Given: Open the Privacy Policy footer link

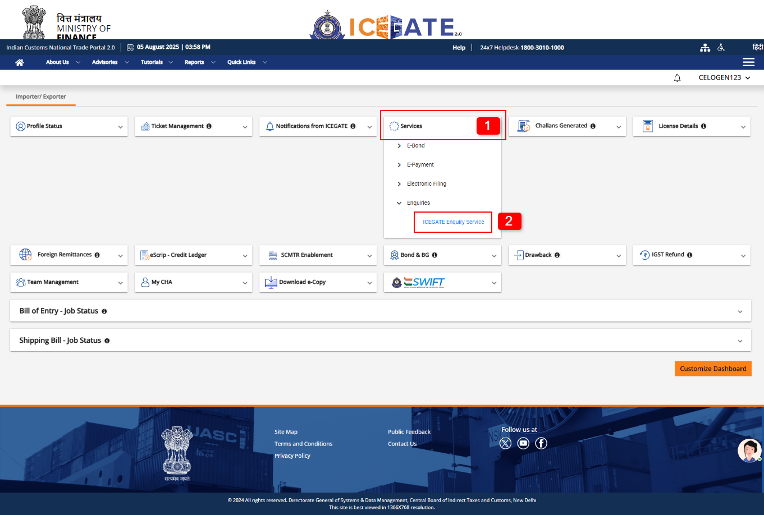Looking at the screenshot, I should coord(292,456).
